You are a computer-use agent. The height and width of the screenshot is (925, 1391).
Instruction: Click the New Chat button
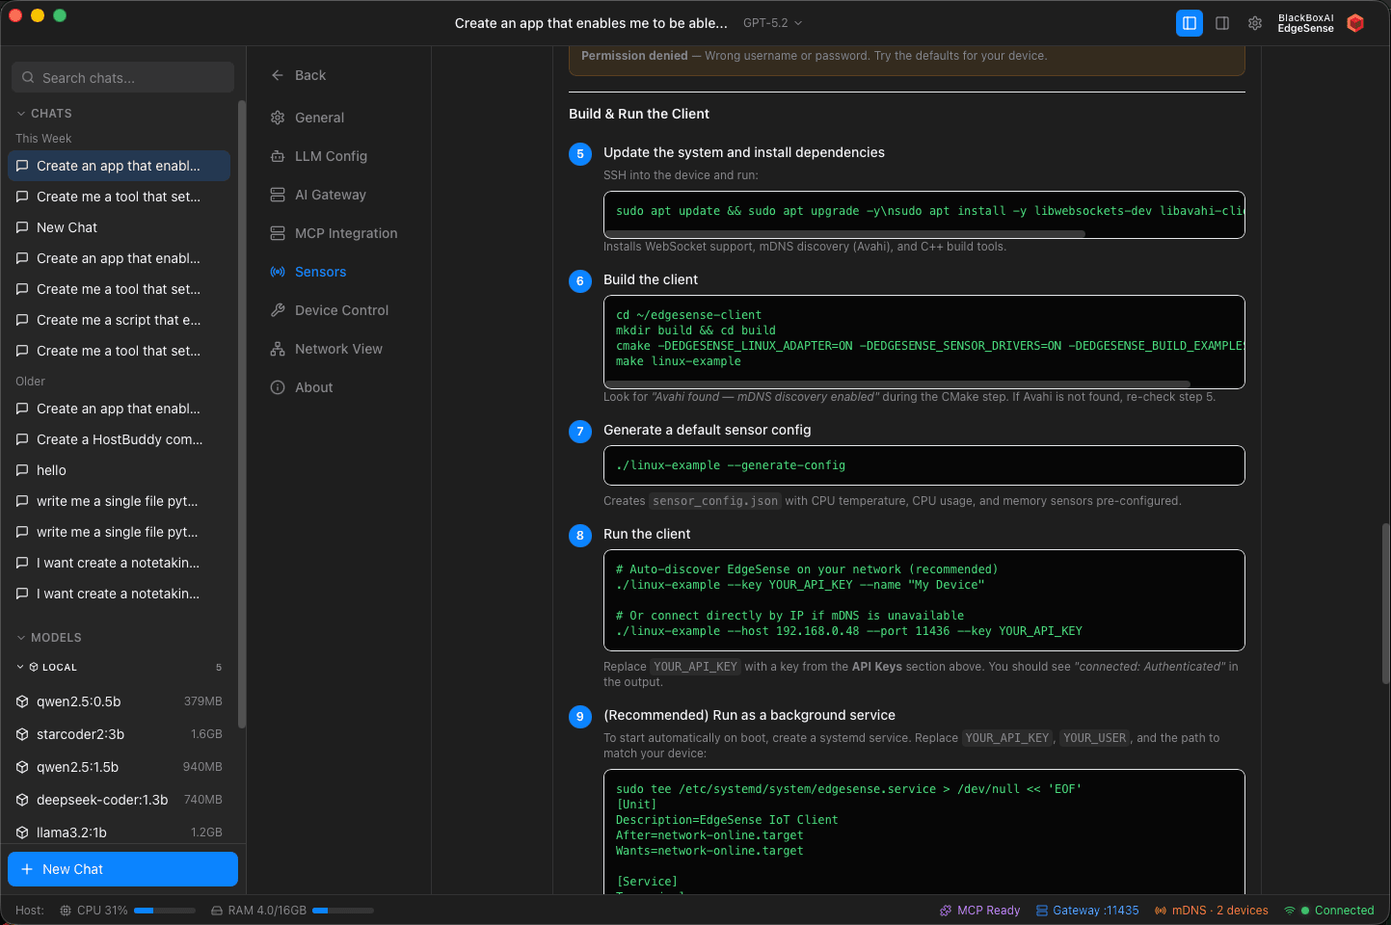point(122,868)
